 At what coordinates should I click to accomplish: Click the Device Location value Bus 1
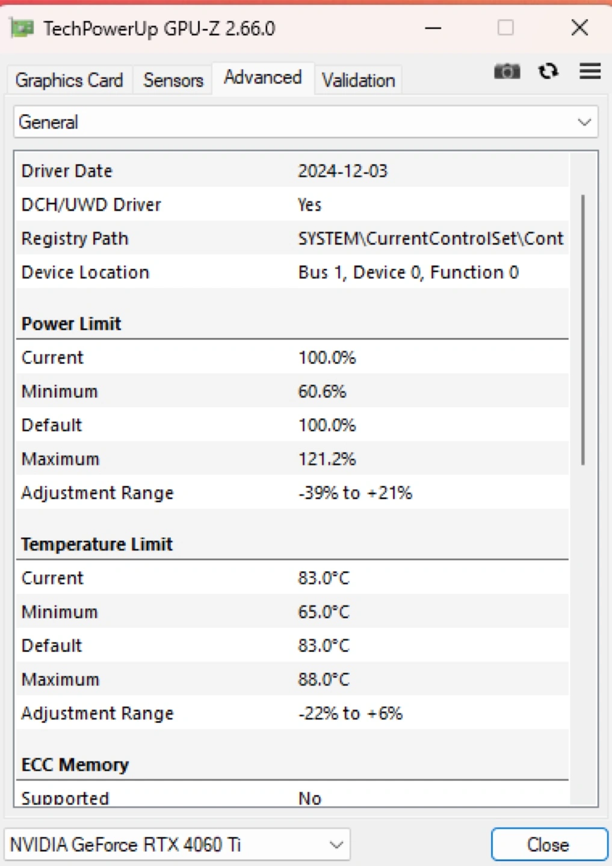(x=408, y=272)
